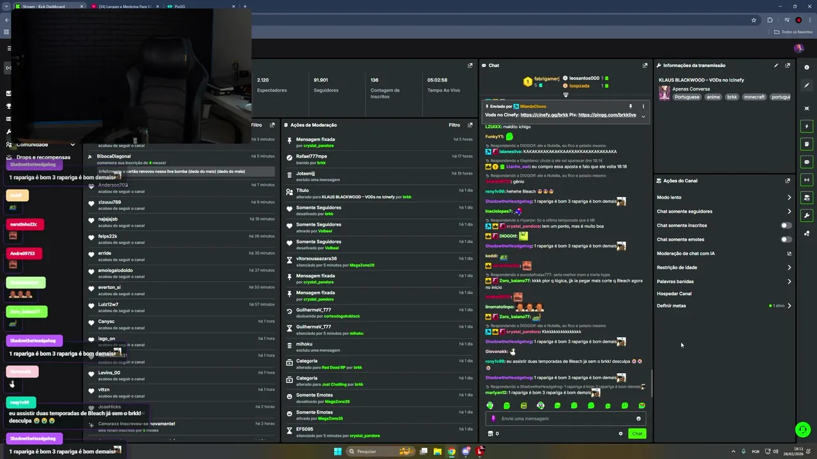817x459 pixels.
Task: Unpin the pinned chat message
Action: [x=631, y=106]
